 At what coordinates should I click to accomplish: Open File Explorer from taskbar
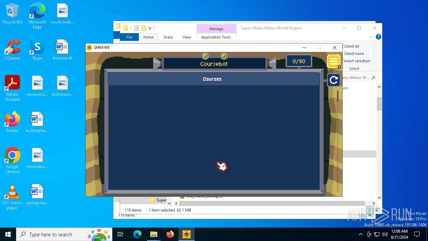[x=153, y=234]
